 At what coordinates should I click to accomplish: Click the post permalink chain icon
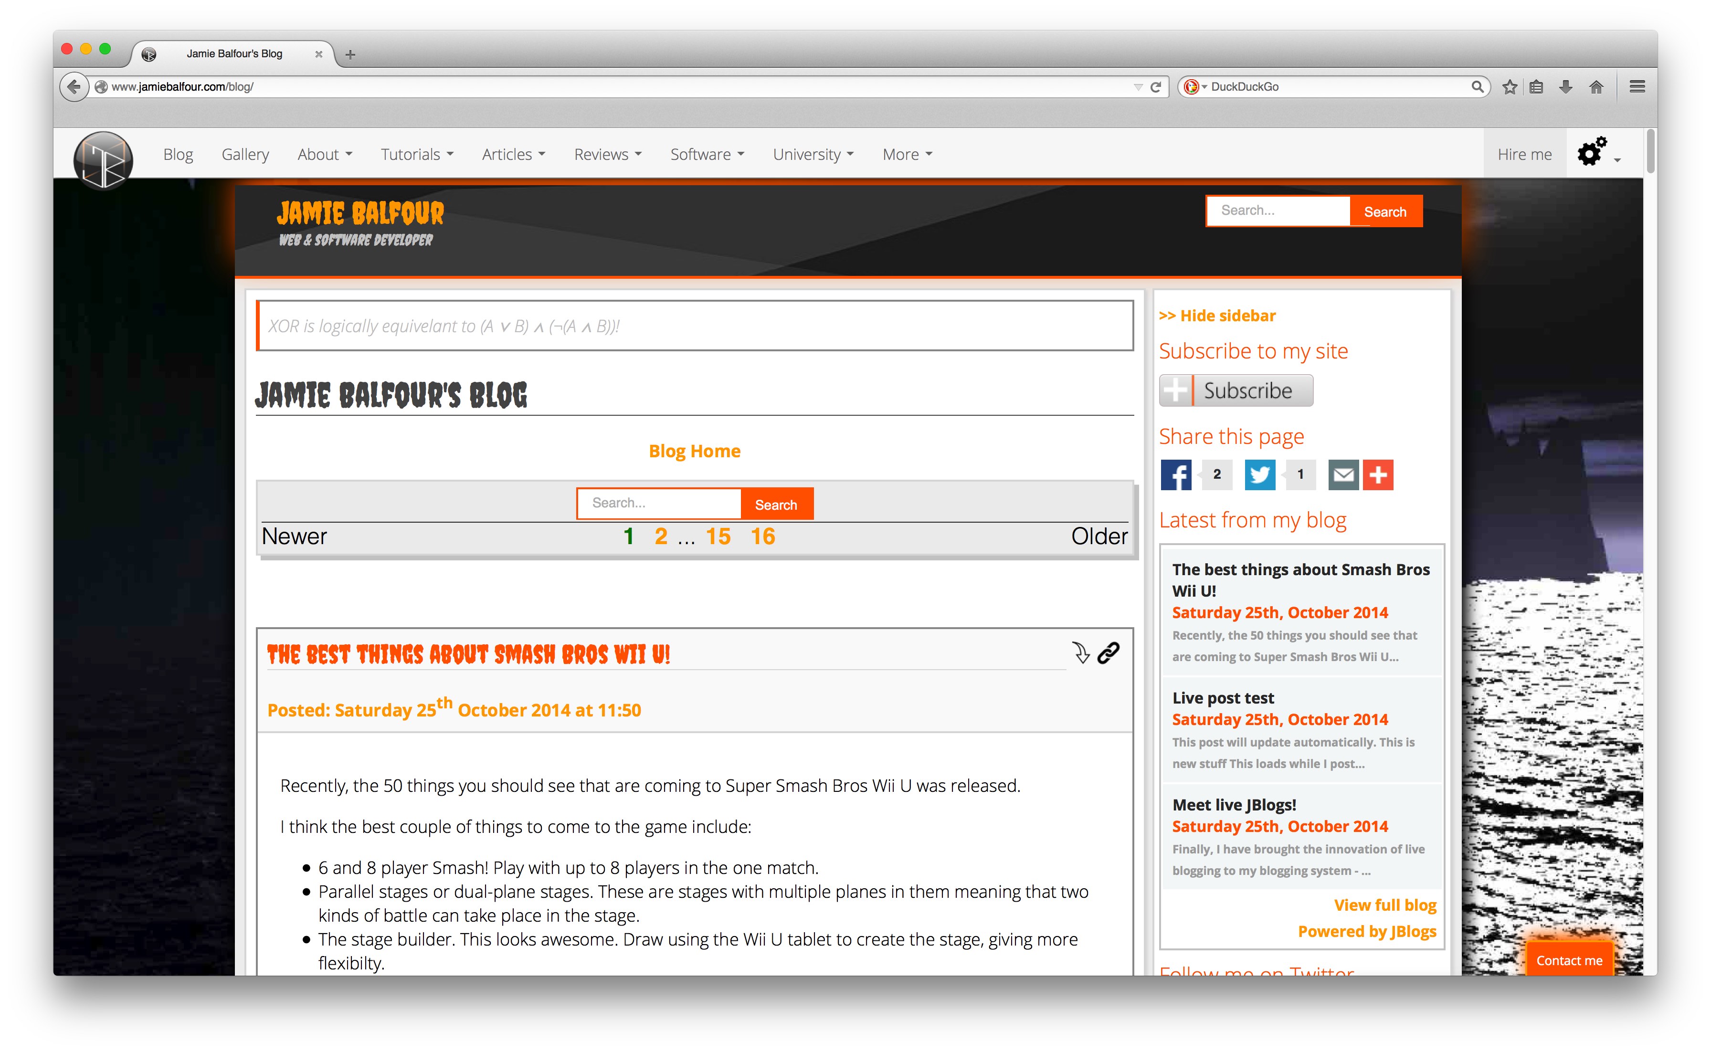pyautogui.click(x=1109, y=652)
